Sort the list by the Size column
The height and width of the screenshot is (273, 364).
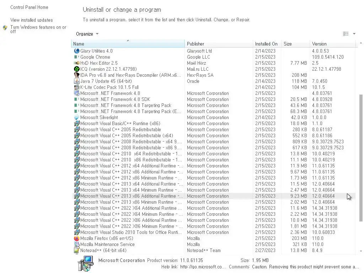coord(295,44)
